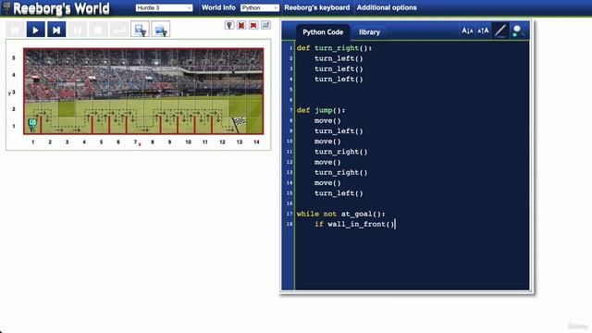
Task: Click code line 'while not at_goal():'
Action: 341,214
